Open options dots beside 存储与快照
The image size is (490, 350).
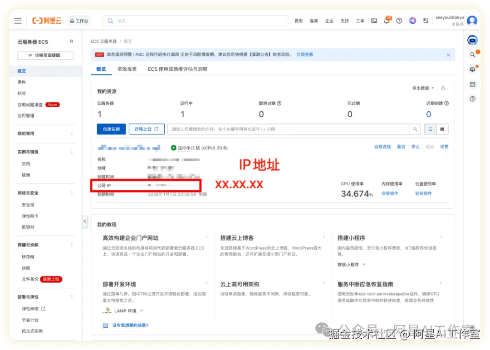pyautogui.click(x=72, y=245)
